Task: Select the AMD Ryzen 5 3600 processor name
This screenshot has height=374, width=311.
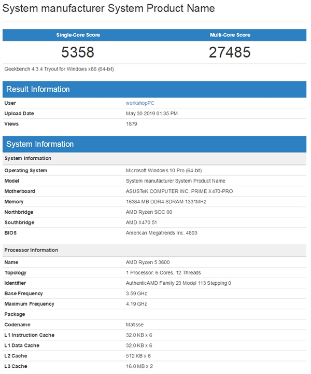Action: (148, 262)
